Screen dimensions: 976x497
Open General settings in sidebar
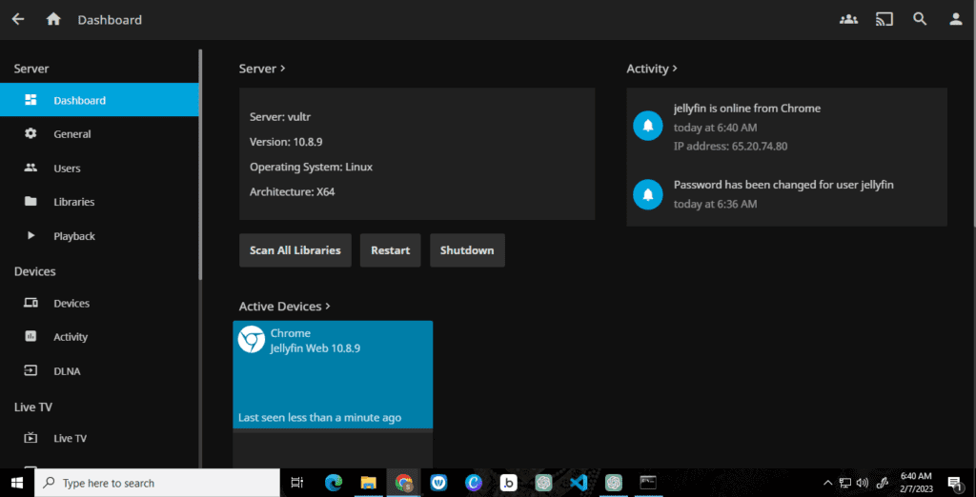click(99, 133)
